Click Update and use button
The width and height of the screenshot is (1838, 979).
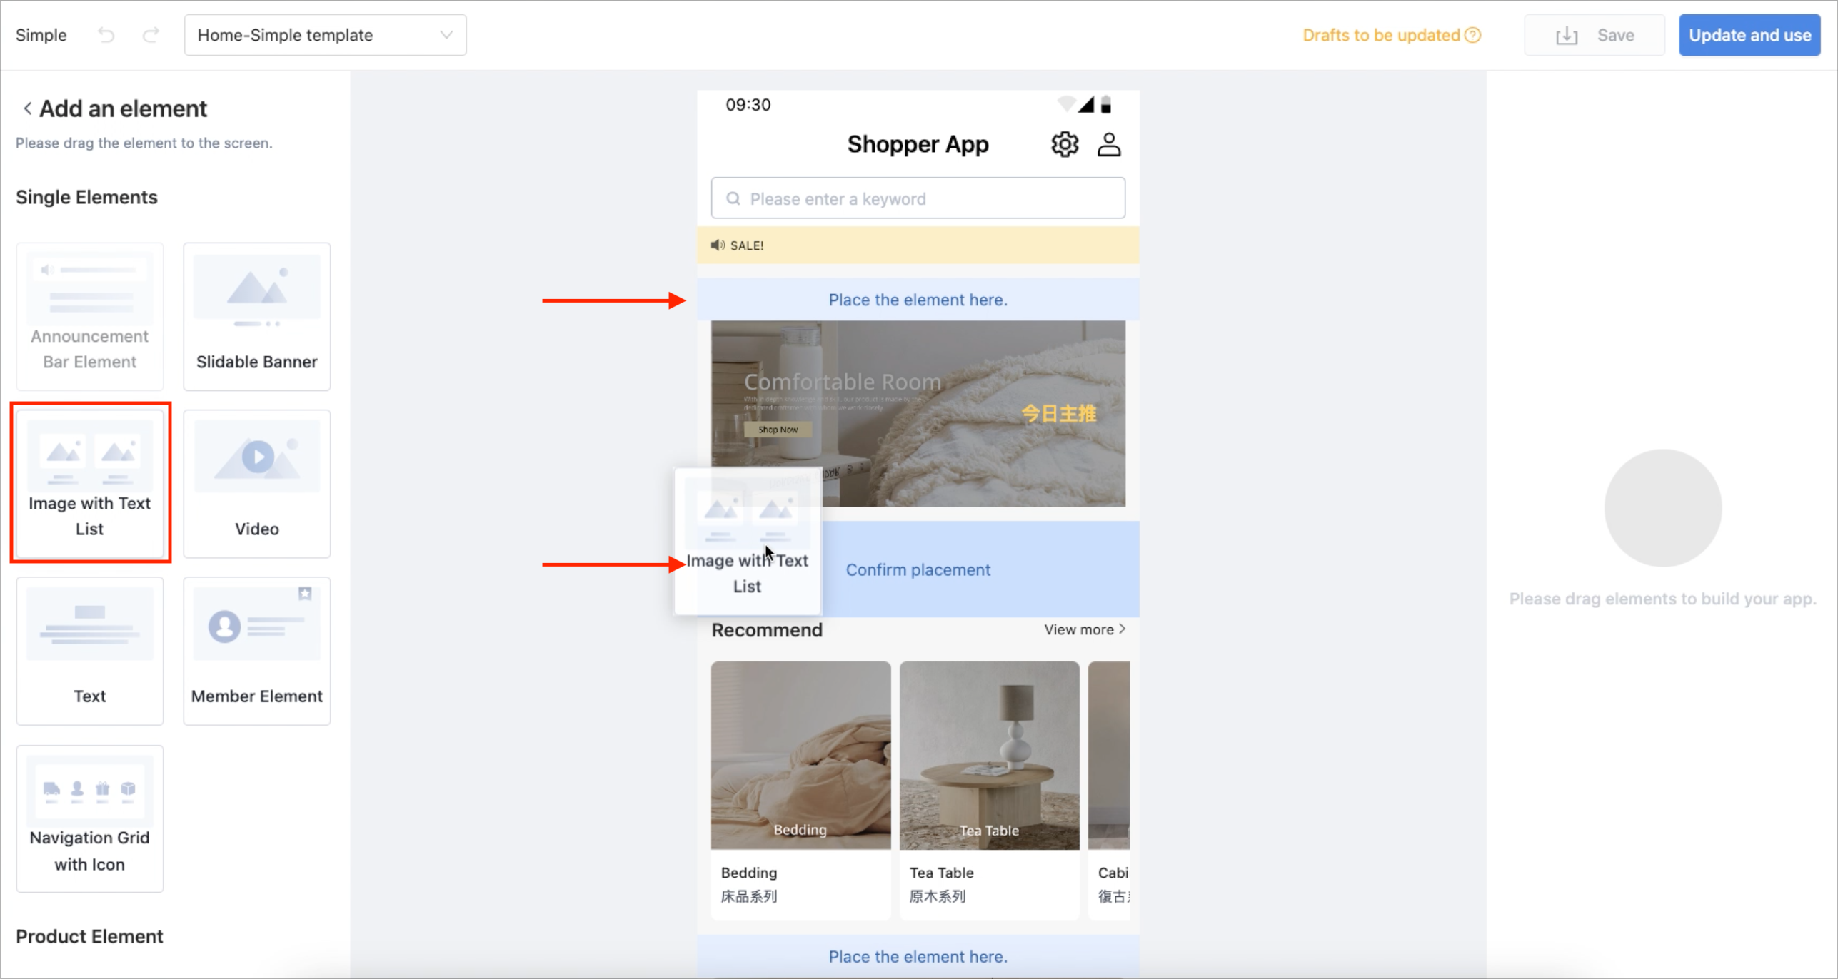(1749, 35)
